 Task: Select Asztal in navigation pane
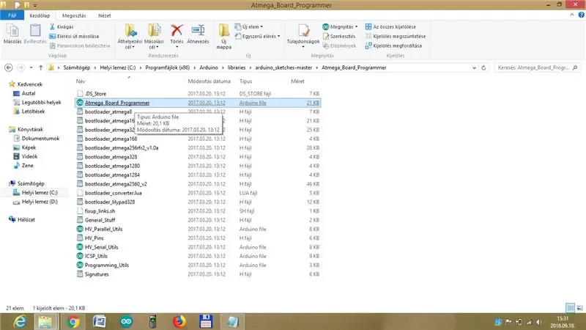point(29,93)
